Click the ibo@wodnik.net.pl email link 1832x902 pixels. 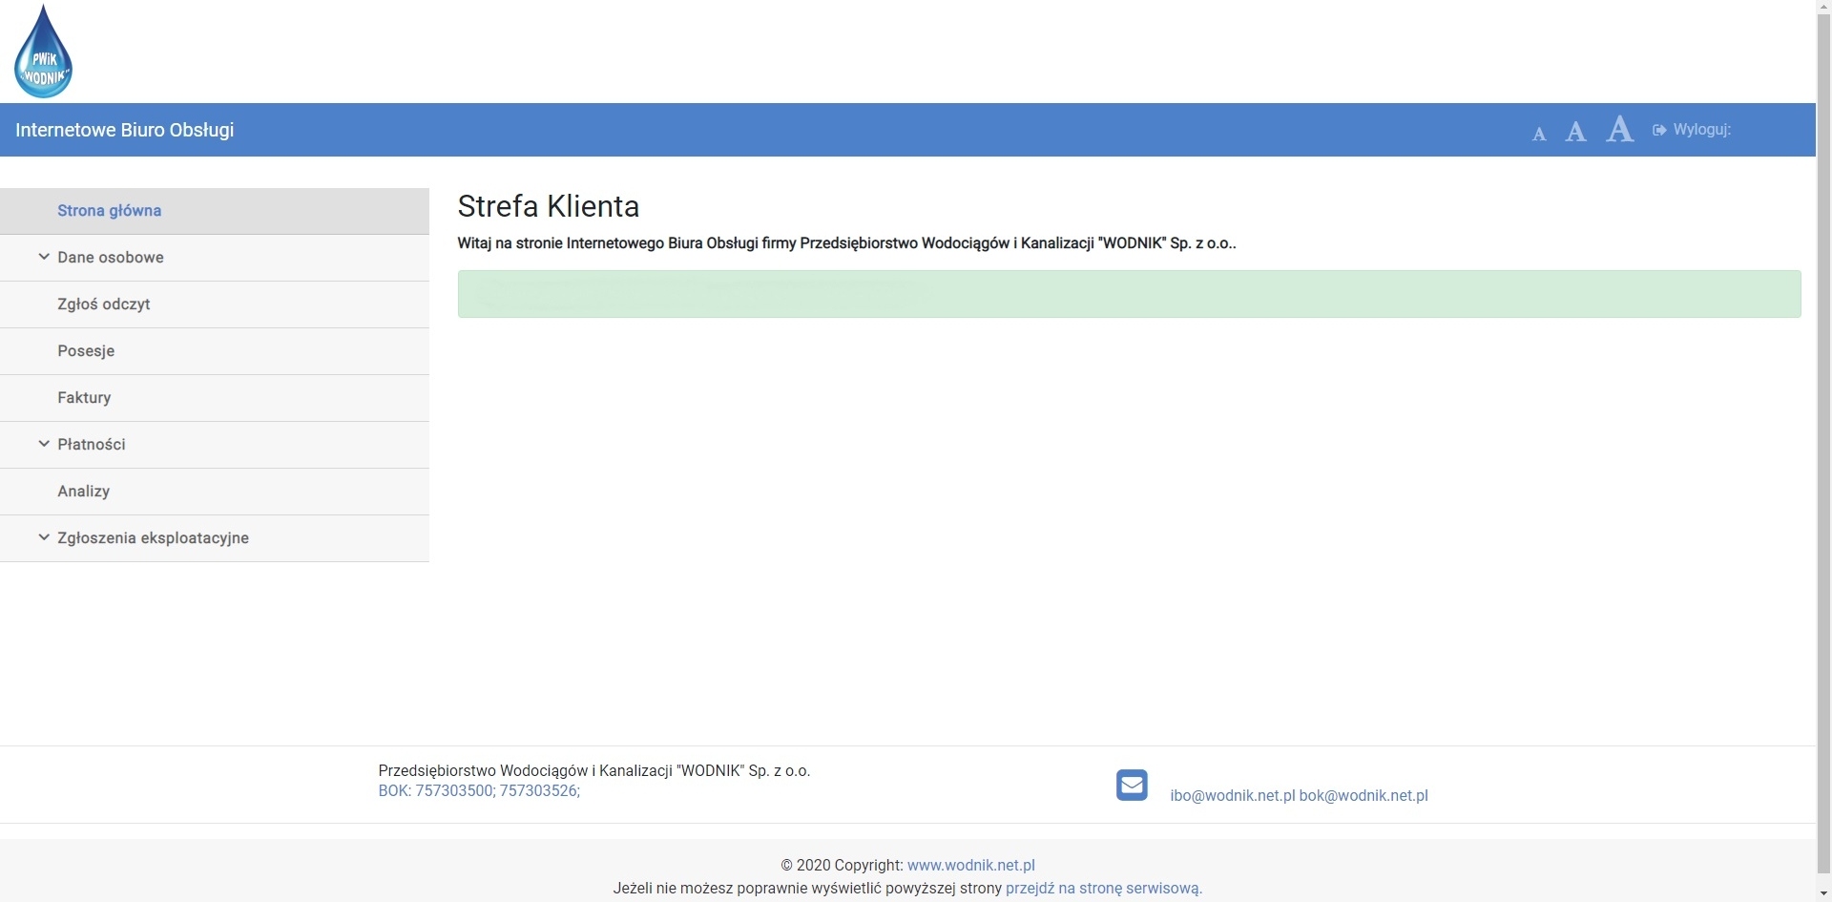[x=1232, y=796]
